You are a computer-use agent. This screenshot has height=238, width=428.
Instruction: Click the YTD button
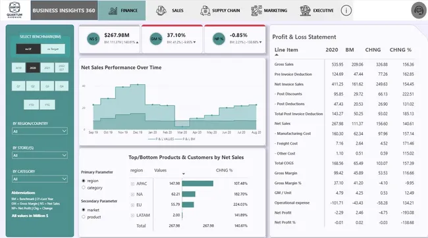[x=32, y=105]
